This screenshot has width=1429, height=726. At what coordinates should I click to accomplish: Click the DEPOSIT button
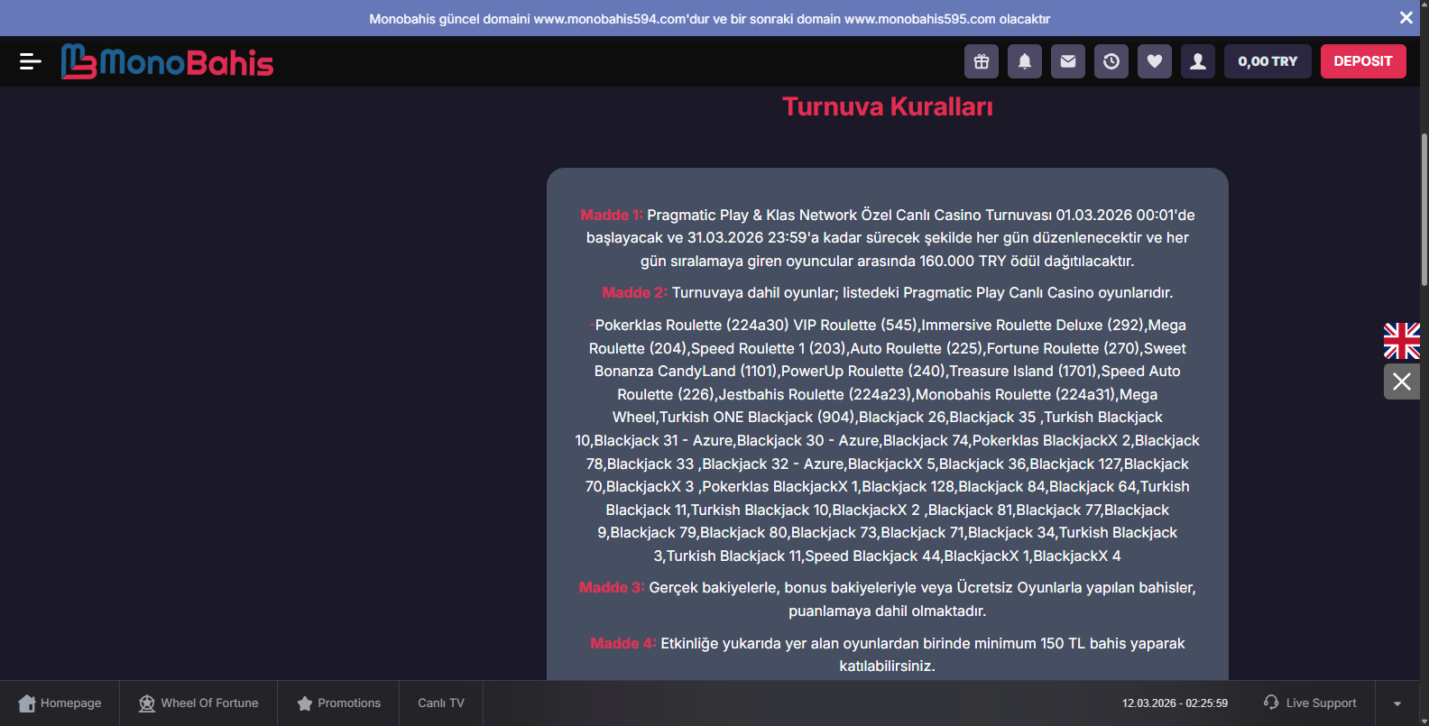[1363, 61]
